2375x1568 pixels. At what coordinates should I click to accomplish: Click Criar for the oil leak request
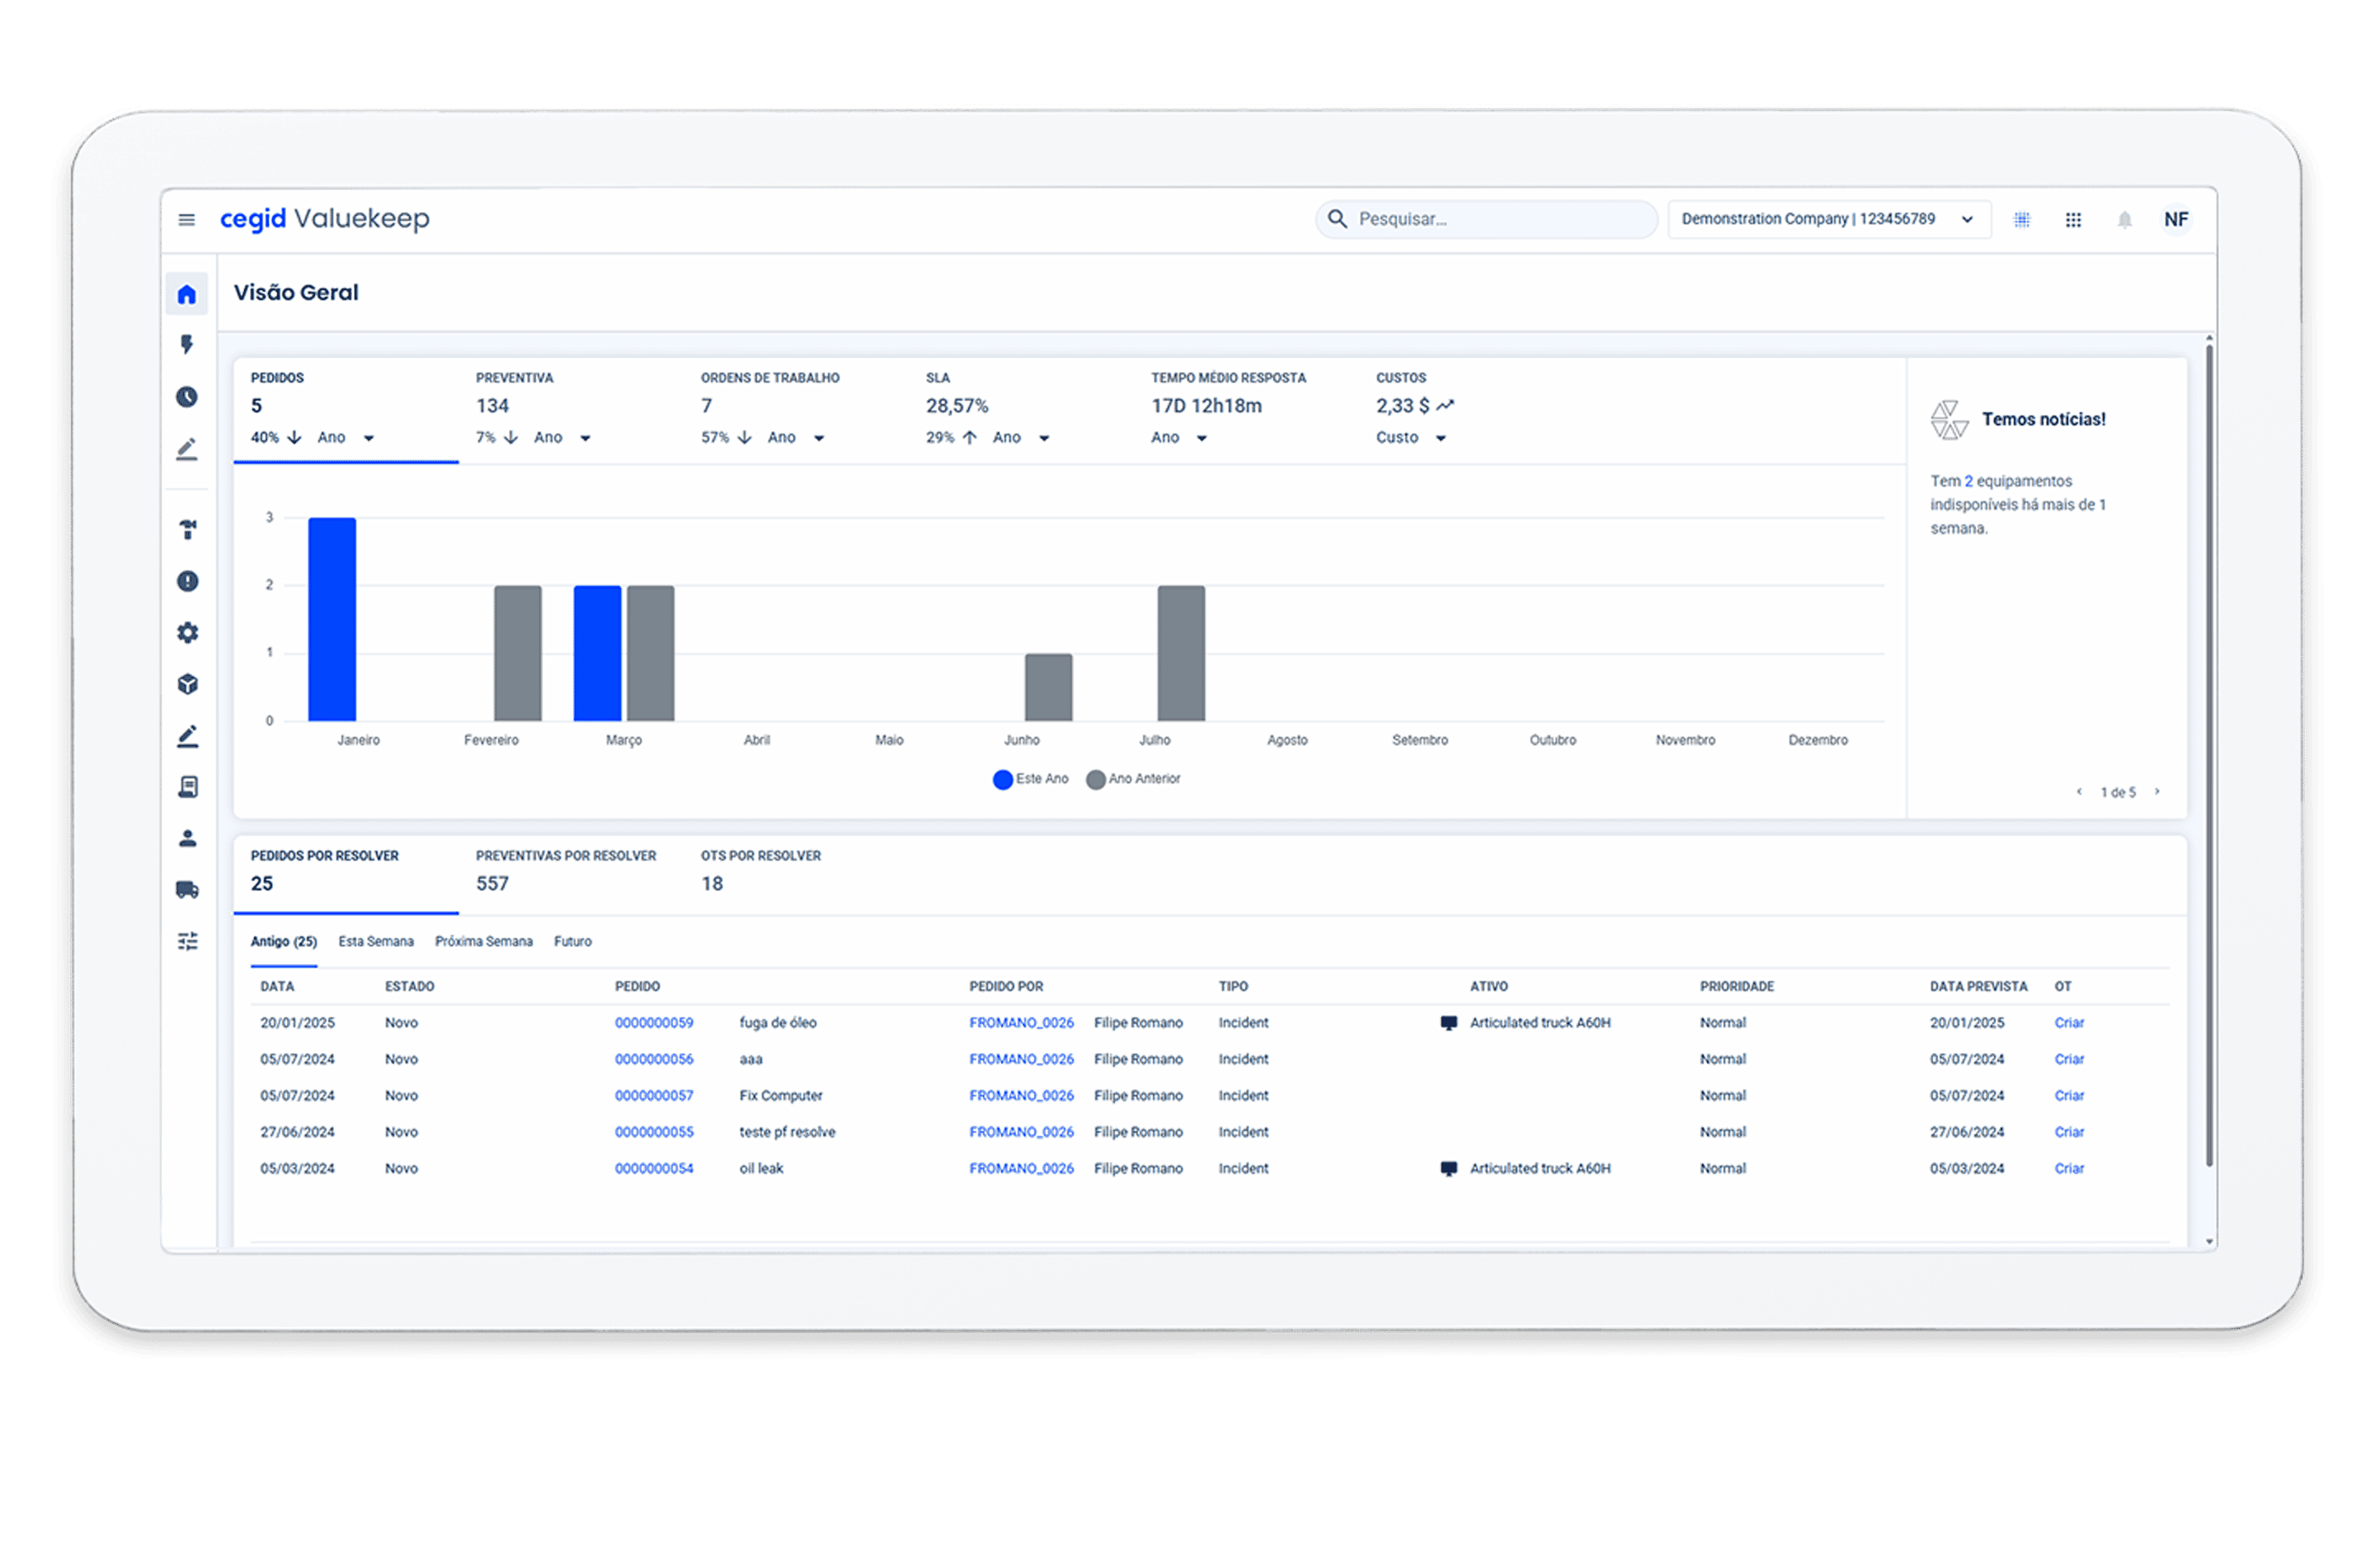[2069, 1168]
